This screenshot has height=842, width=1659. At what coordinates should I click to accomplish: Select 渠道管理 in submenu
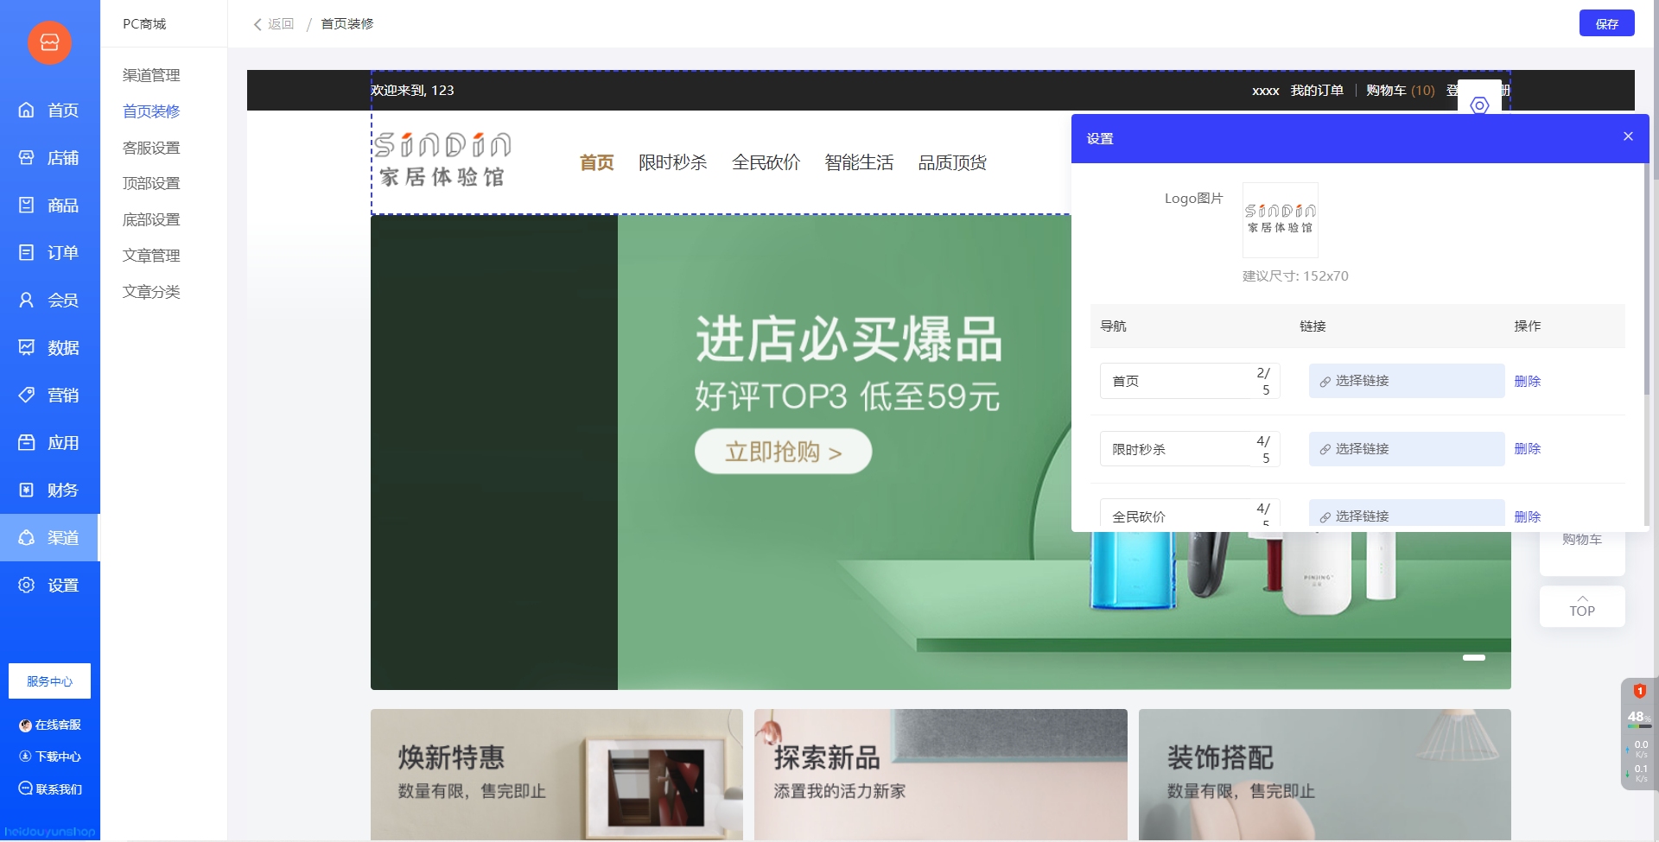[151, 75]
